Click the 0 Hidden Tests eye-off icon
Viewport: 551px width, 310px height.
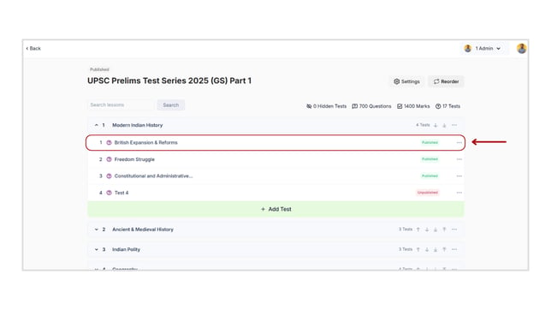point(309,106)
